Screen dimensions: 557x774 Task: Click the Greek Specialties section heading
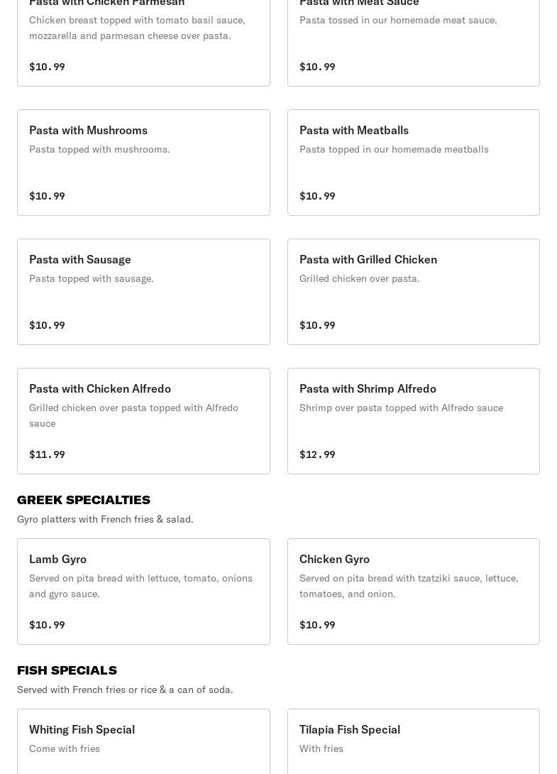coord(84,500)
